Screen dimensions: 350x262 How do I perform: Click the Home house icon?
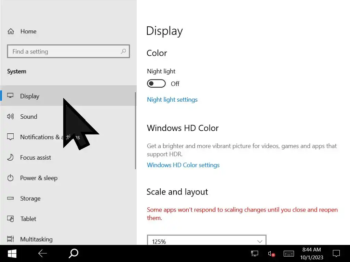pyautogui.click(x=11, y=31)
